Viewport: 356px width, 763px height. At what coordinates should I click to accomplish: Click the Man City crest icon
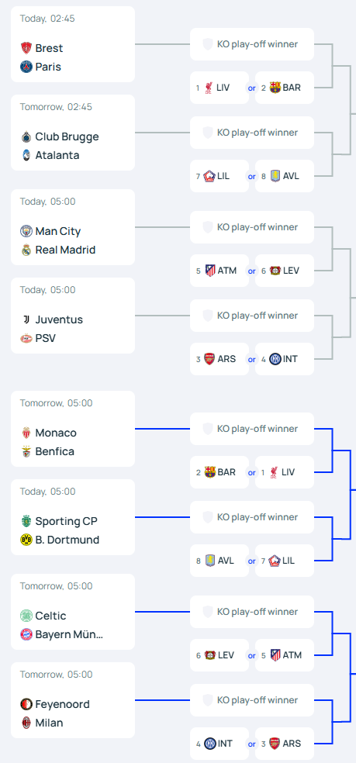click(x=26, y=231)
